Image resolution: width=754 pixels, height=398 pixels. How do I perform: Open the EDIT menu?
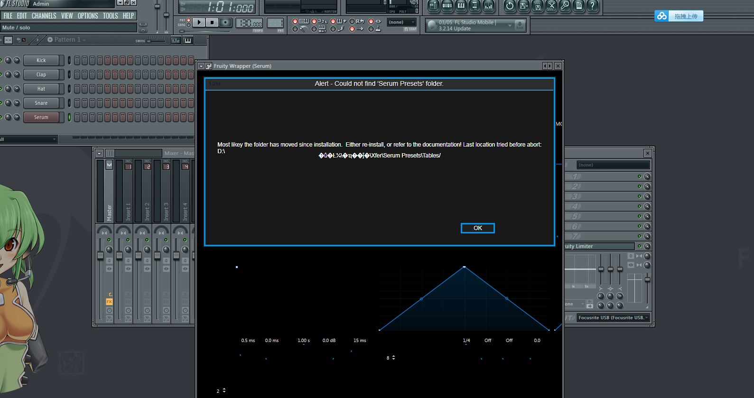22,16
